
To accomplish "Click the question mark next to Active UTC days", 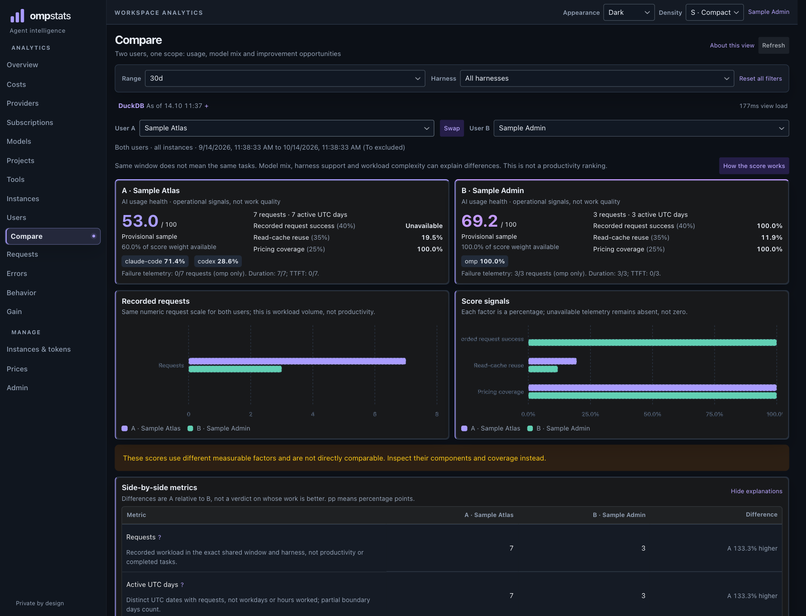I will tap(182, 585).
